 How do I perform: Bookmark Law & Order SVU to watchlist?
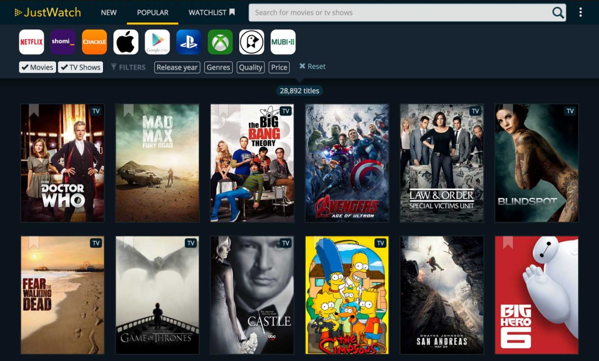[x=413, y=110]
